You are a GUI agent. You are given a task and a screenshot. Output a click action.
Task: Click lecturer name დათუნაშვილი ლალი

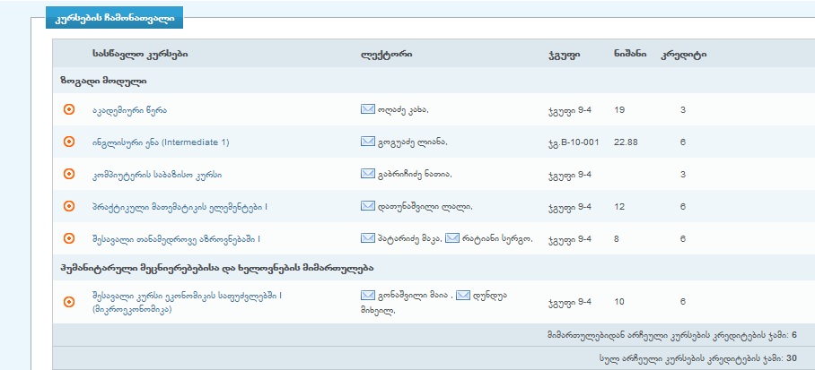pos(425,207)
